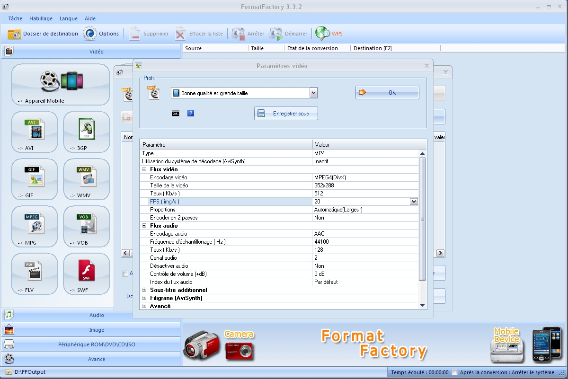Image resolution: width=568 pixels, height=379 pixels.
Task: Click the D:\FFOutput path in status bar
Action: pos(30,372)
